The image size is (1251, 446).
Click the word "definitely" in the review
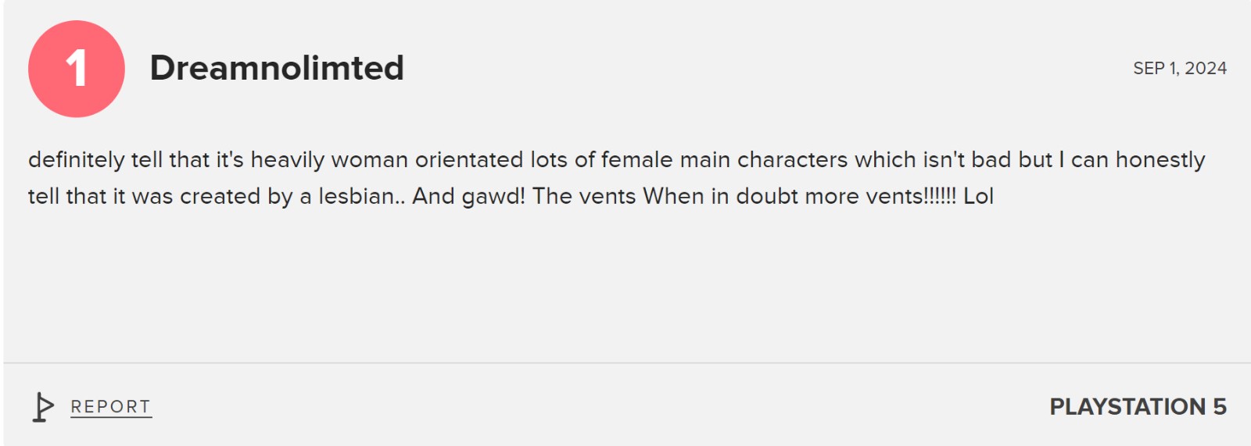coord(76,160)
